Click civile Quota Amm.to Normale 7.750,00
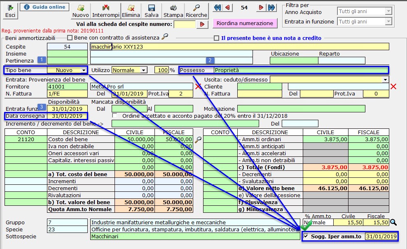 click(135, 209)
